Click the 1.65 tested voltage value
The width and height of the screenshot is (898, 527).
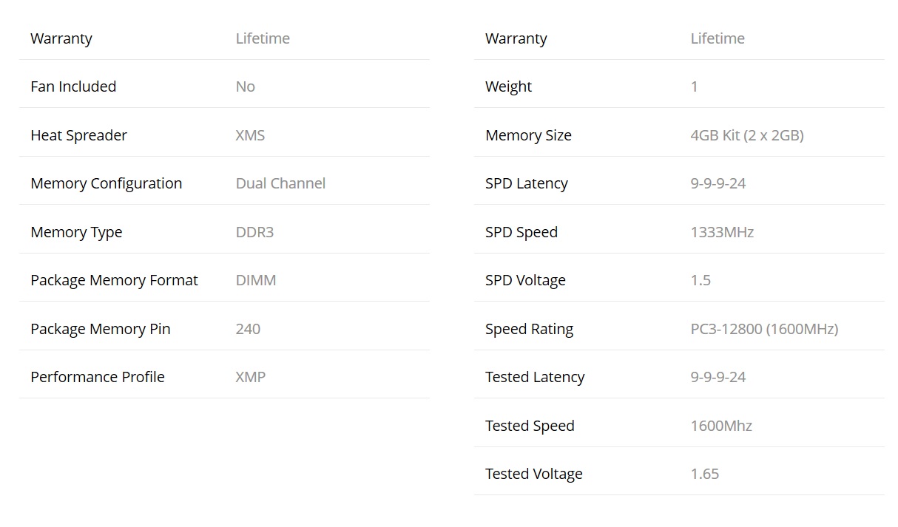(x=705, y=474)
